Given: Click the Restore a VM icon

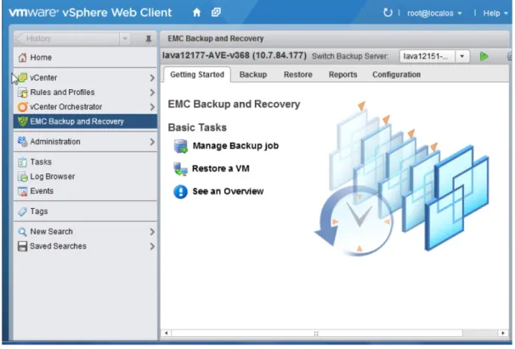Looking at the screenshot, I should [180, 169].
